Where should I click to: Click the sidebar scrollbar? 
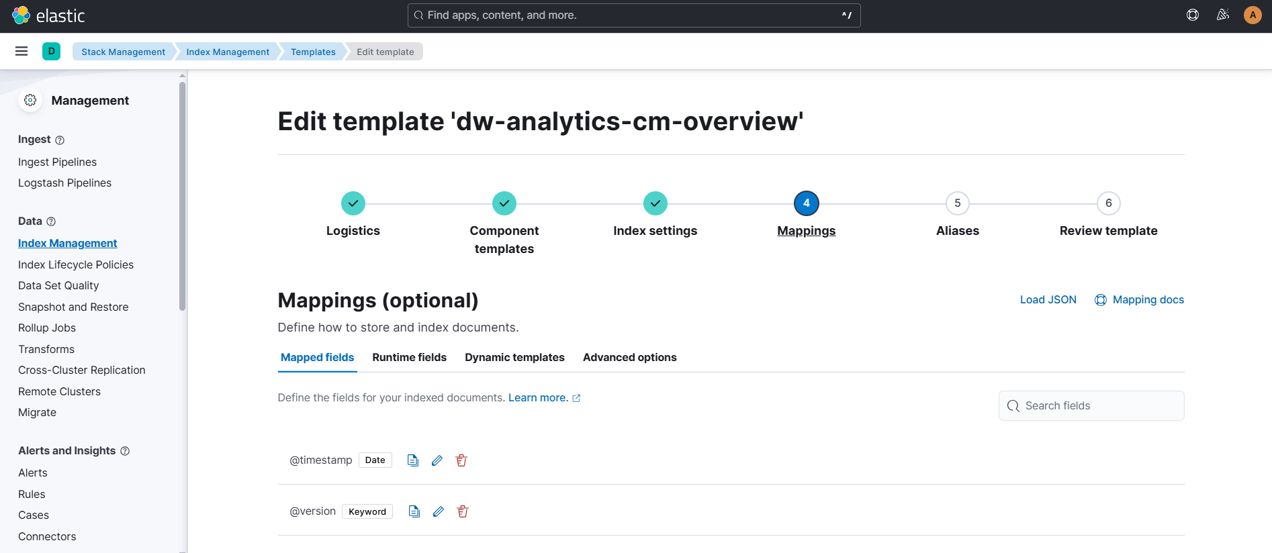point(182,196)
